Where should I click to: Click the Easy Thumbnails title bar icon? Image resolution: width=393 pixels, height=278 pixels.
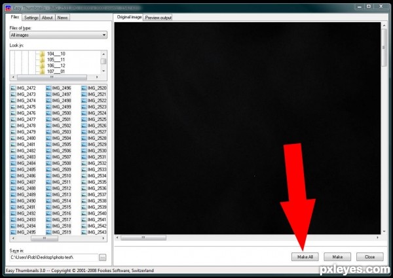[9, 8]
